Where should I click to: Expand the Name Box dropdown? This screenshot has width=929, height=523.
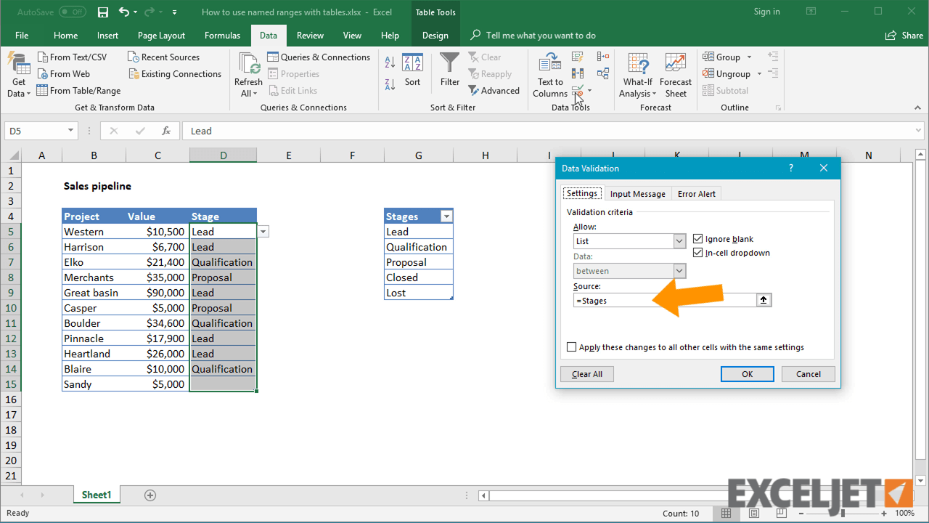(70, 131)
